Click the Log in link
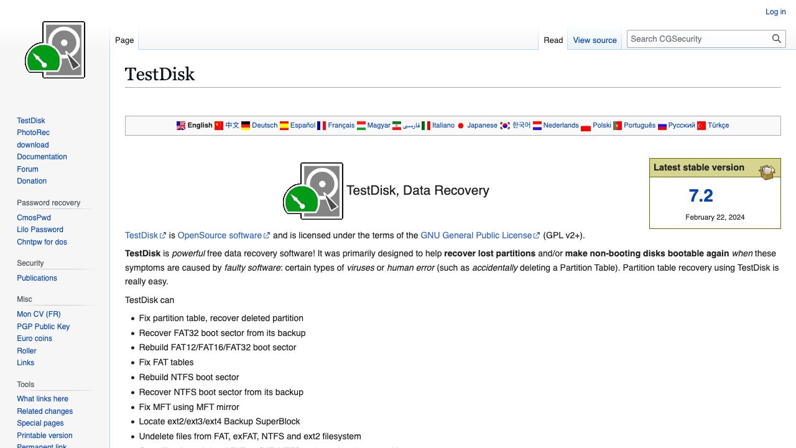The width and height of the screenshot is (796, 448). tap(775, 12)
